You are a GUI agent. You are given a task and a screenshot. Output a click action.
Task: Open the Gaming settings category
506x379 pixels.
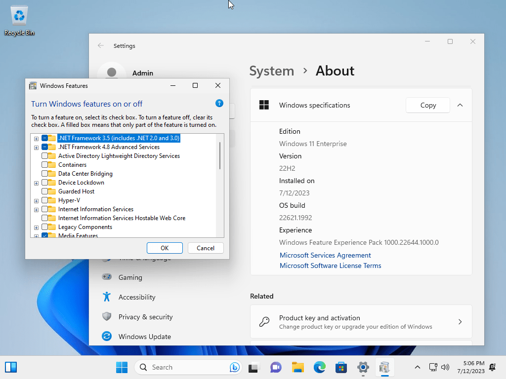[x=130, y=277]
